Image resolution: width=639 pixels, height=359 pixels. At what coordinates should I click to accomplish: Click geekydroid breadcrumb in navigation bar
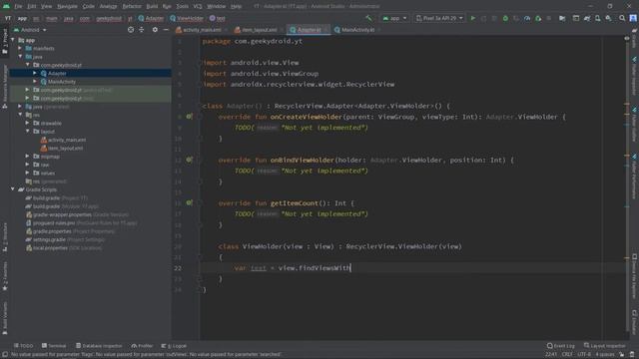coord(109,18)
